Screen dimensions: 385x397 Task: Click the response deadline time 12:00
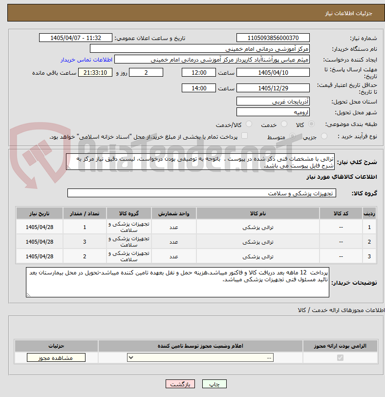pos(199,72)
